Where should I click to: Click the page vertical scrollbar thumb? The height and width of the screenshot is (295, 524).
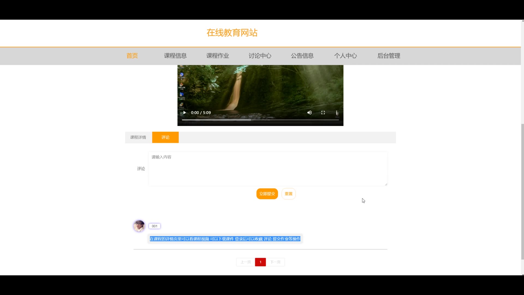522,191
